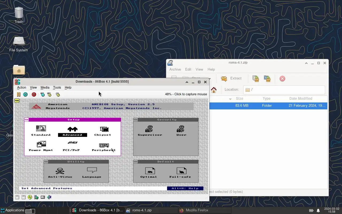
Task: Click the Setup panel's system menu box
Action: [x=26, y=120]
